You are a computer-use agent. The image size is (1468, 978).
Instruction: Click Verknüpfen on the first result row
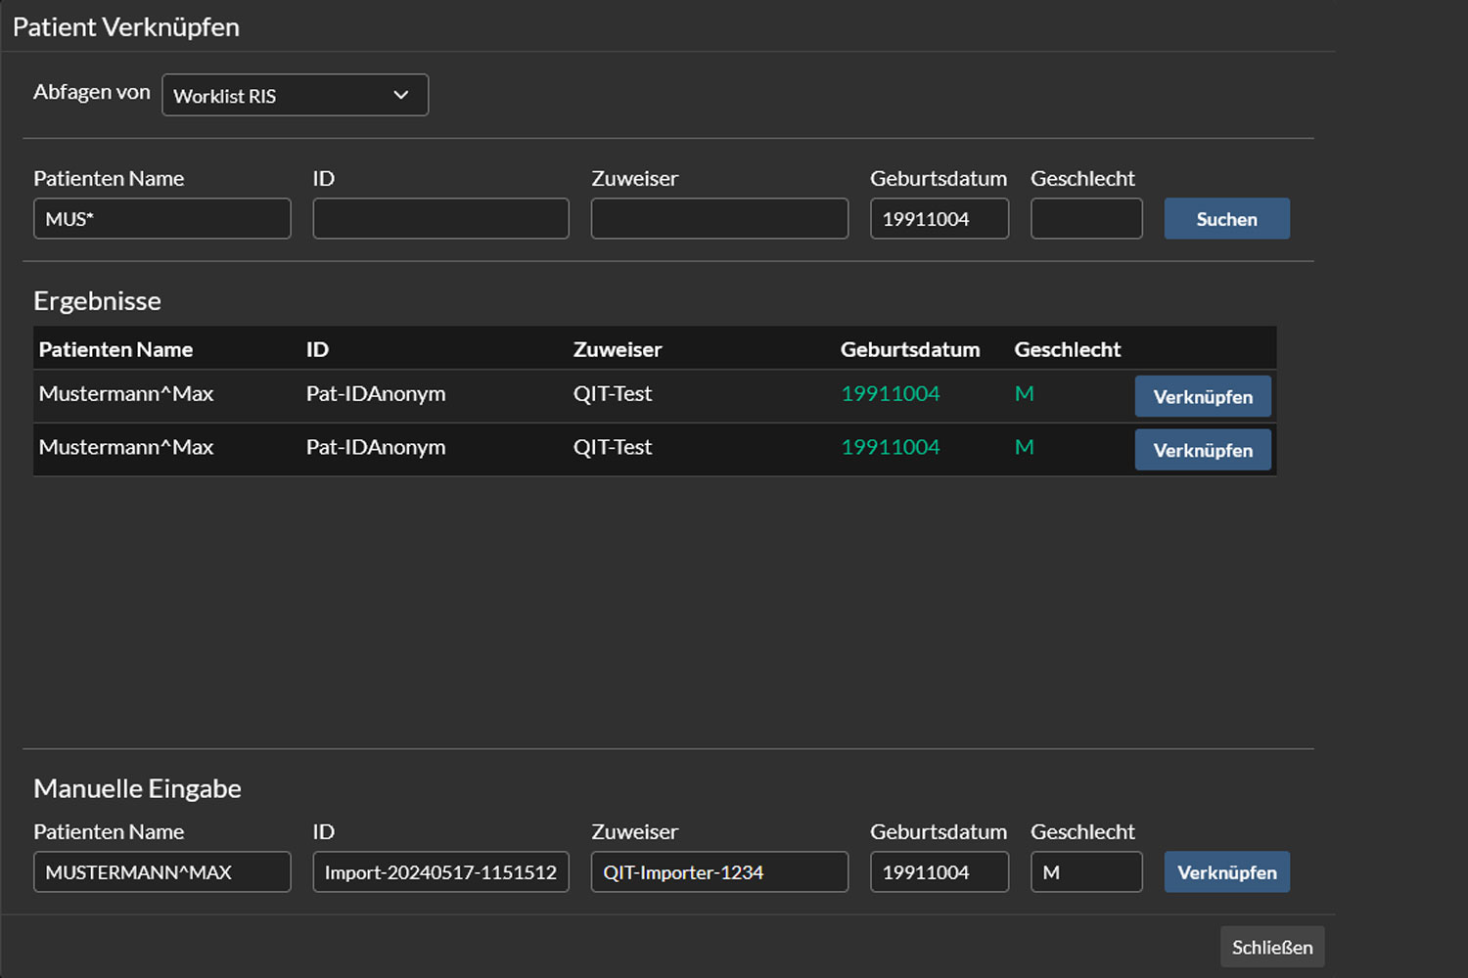(1203, 396)
